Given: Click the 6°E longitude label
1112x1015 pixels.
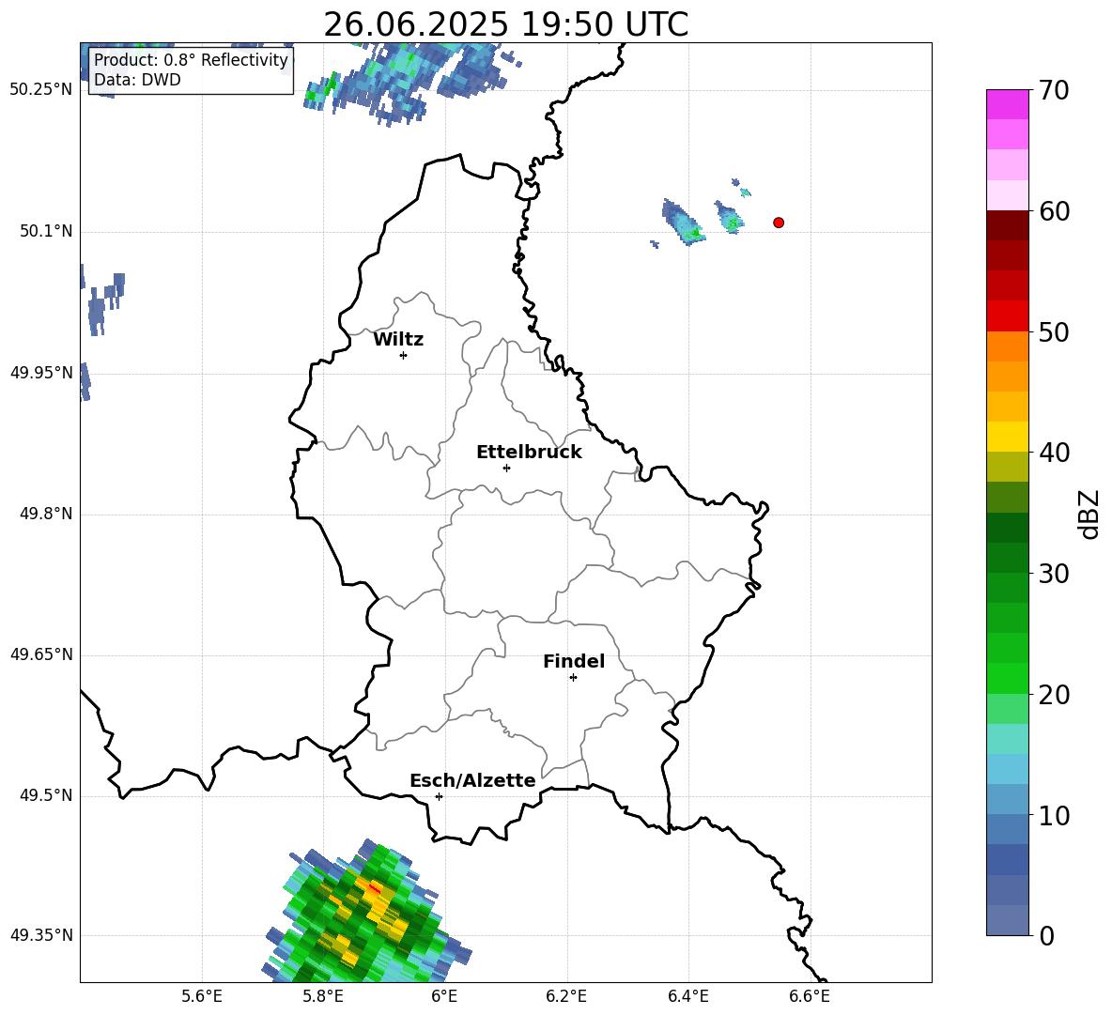Looking at the screenshot, I should [444, 996].
